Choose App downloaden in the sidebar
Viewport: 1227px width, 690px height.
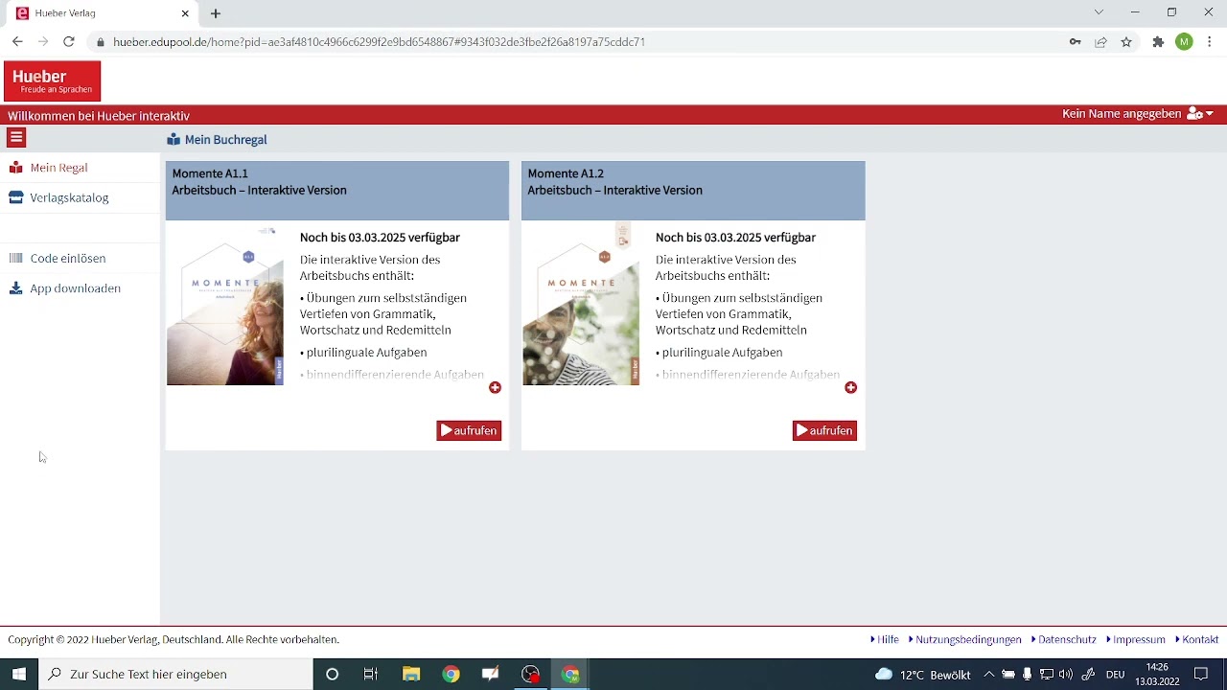[x=75, y=288]
